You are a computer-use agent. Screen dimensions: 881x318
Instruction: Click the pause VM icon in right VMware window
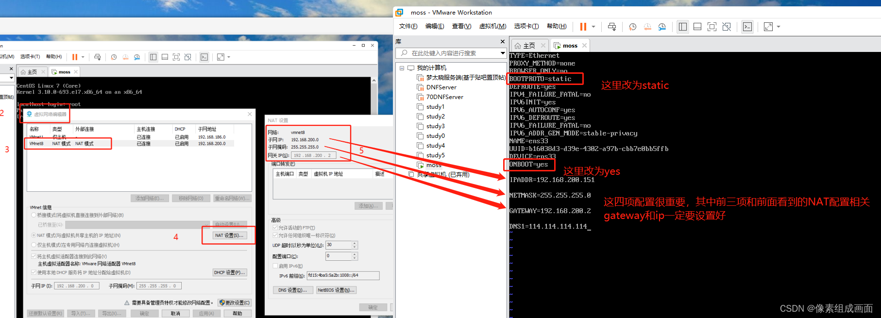tap(583, 27)
